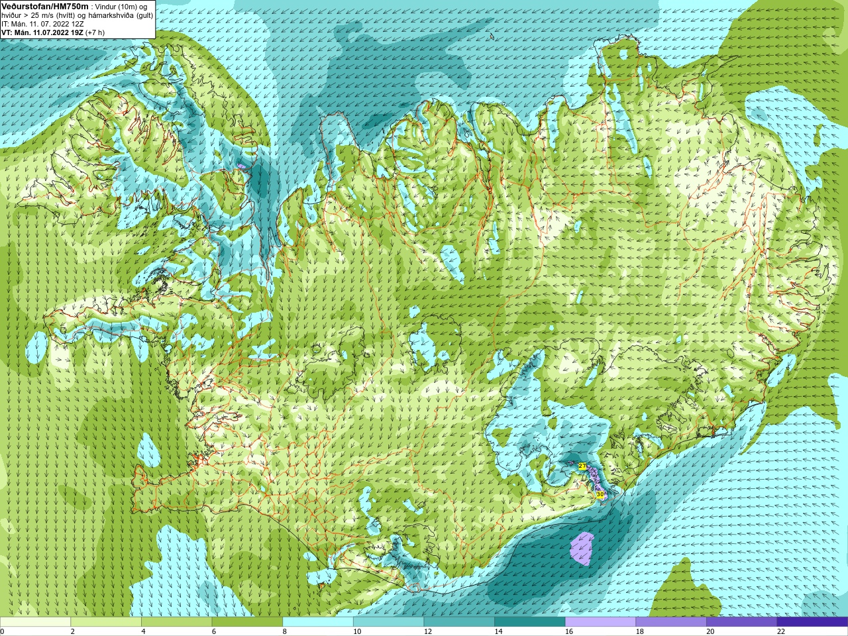848x636 pixels.
Task: Click the legend label '0'
Action: tap(2, 631)
